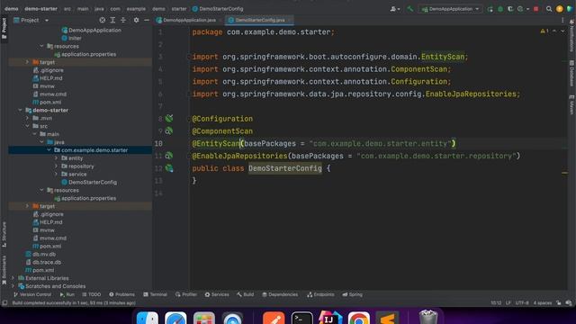Open the Database tool window
Screen dimensions: 576x324
(571, 74)
